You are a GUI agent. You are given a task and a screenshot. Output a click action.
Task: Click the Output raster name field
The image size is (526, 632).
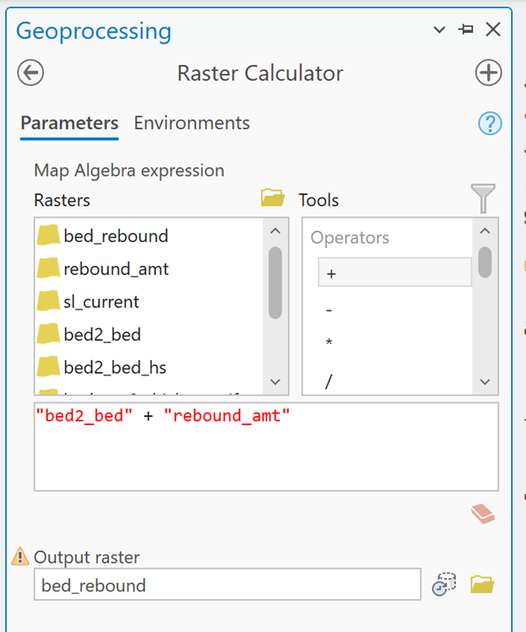click(x=228, y=585)
